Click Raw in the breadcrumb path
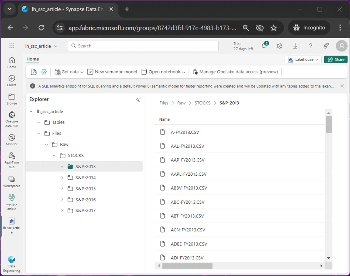Image resolution: width=350 pixels, height=276 pixels. pyautogui.click(x=181, y=103)
